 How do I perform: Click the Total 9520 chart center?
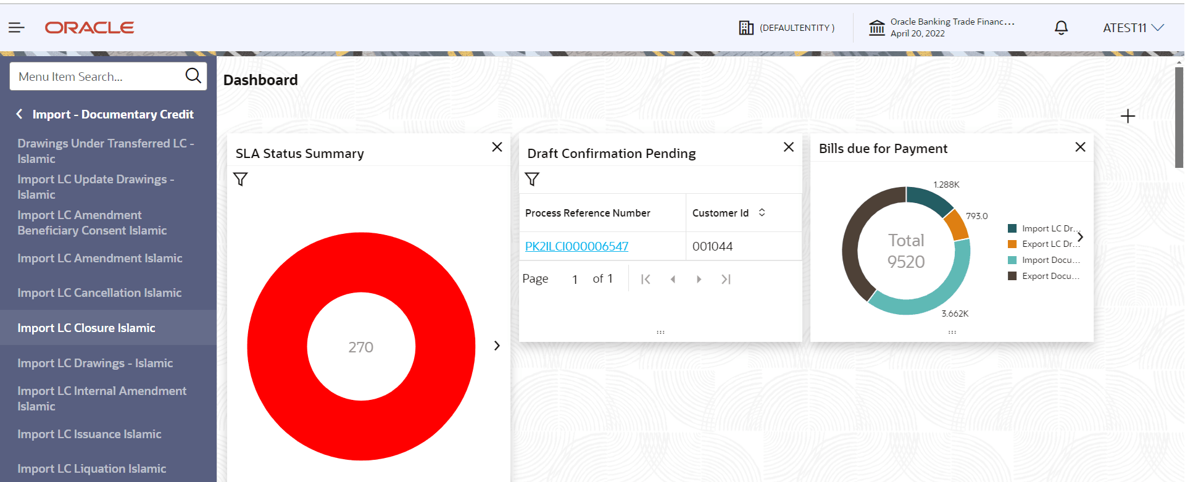click(906, 251)
